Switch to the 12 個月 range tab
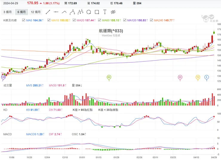Image resolution: width=221 pixels, height=160 pixels. pos(36,12)
